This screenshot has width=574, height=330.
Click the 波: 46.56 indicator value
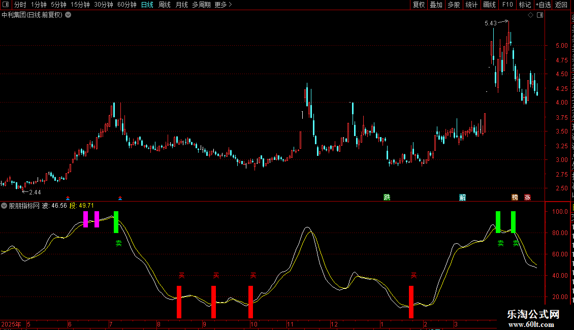[54, 206]
